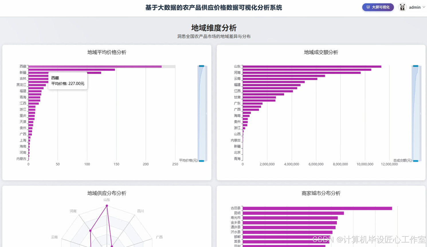Click the 四川 axis label on radar chart
The image size is (427, 247).
point(140,211)
